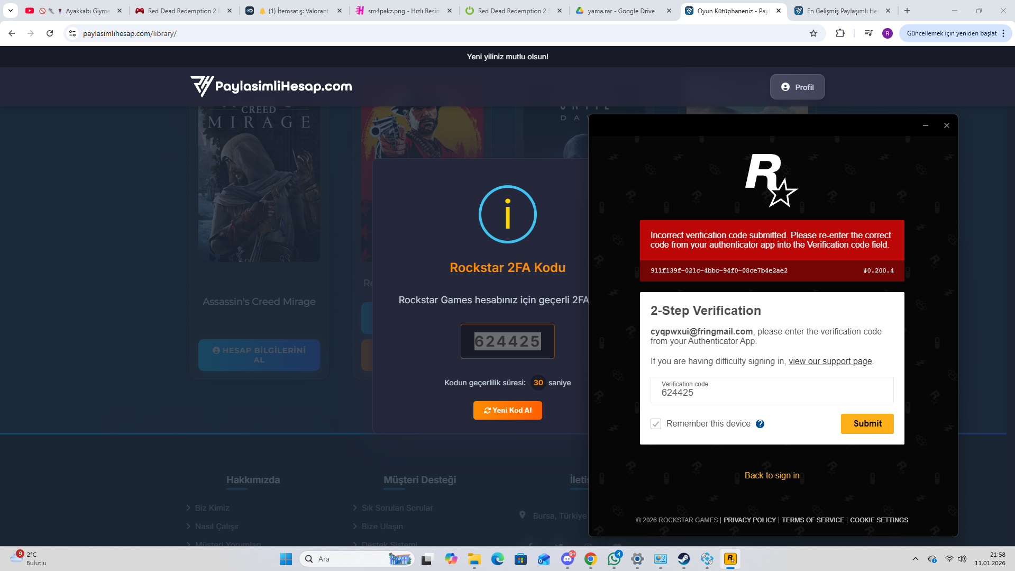Go back to the previous page
This screenshot has height=571, width=1015.
click(12, 33)
